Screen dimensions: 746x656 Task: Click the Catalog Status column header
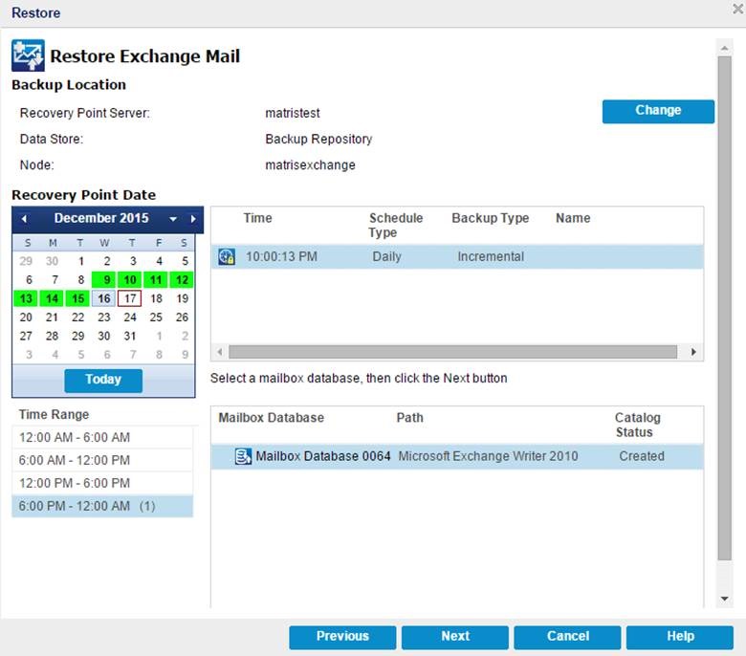click(637, 425)
